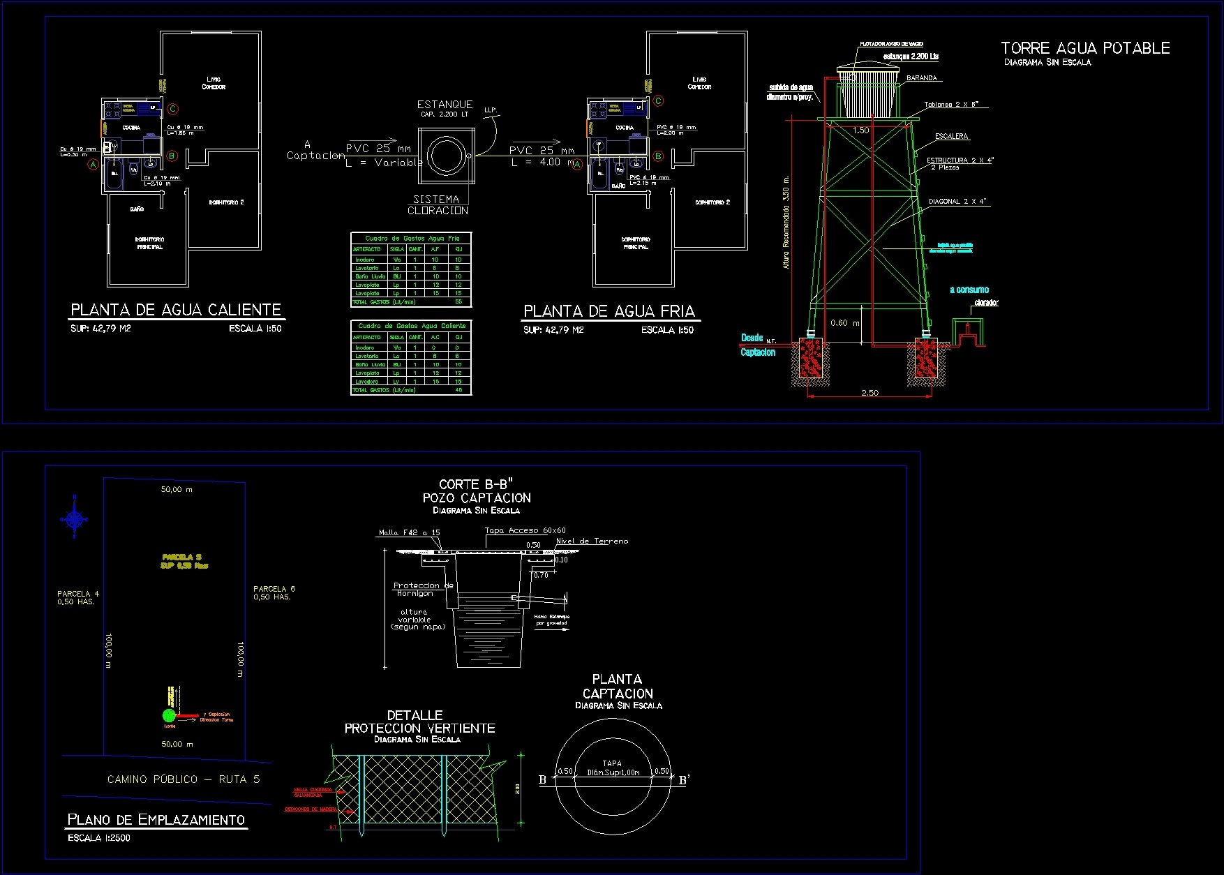Select the Lo lavatorio sink symbol
The width and height of the screenshot is (1224, 875).
tap(151, 164)
